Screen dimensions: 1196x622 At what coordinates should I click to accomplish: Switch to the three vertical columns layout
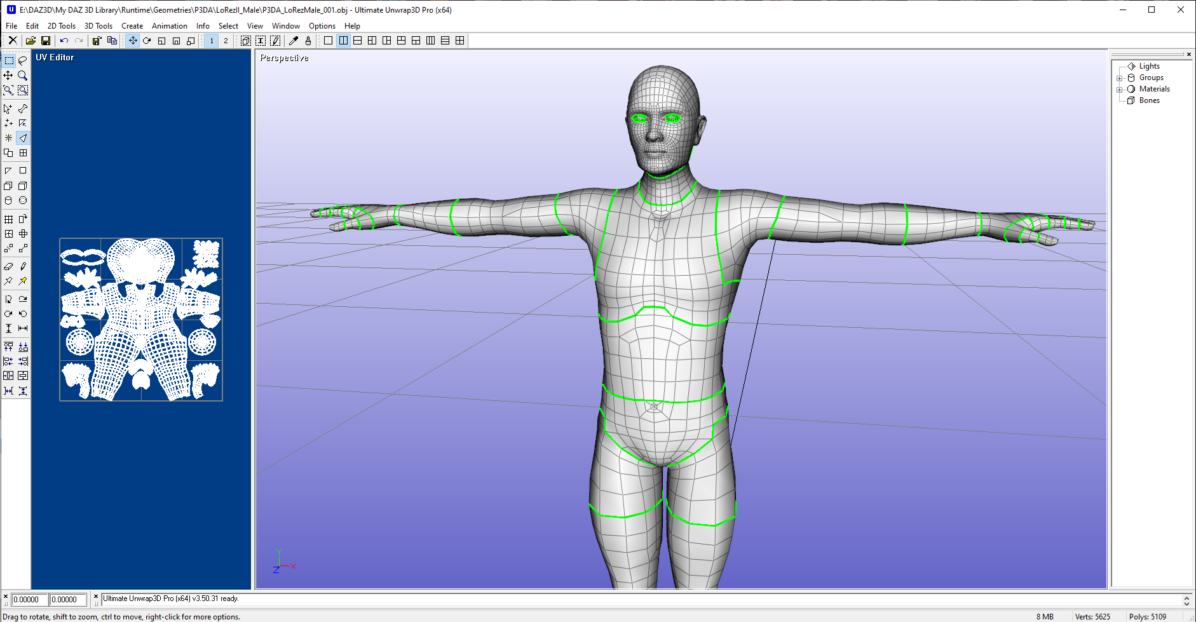click(x=431, y=41)
